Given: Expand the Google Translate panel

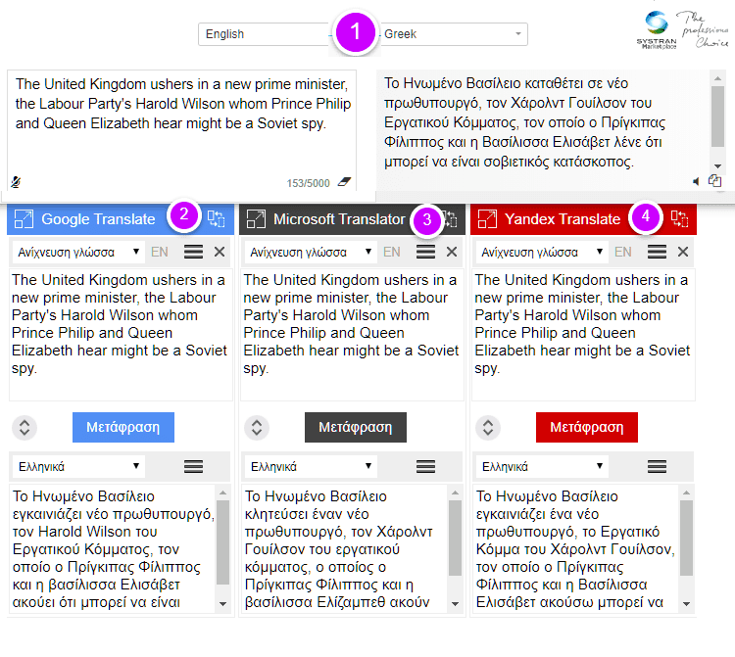Looking at the screenshot, I should (24, 218).
